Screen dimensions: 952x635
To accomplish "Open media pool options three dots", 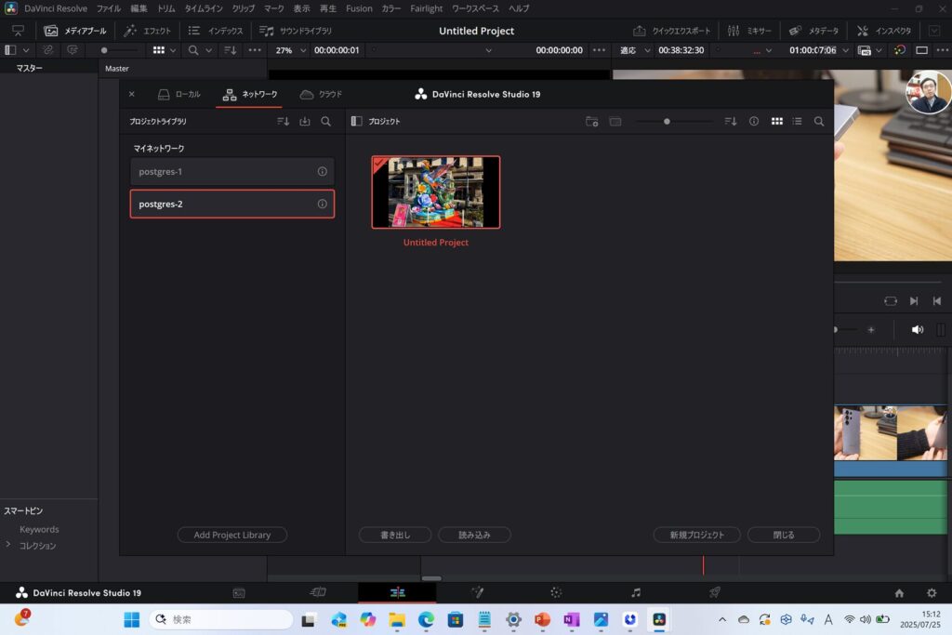I will click(x=255, y=50).
